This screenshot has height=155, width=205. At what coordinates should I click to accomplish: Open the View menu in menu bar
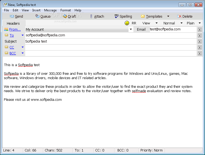[25, 10]
